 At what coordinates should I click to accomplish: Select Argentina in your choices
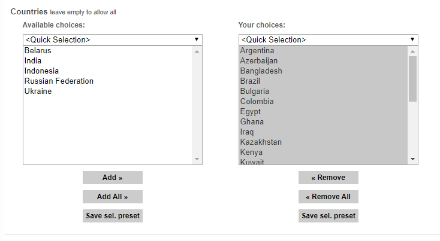(x=257, y=51)
